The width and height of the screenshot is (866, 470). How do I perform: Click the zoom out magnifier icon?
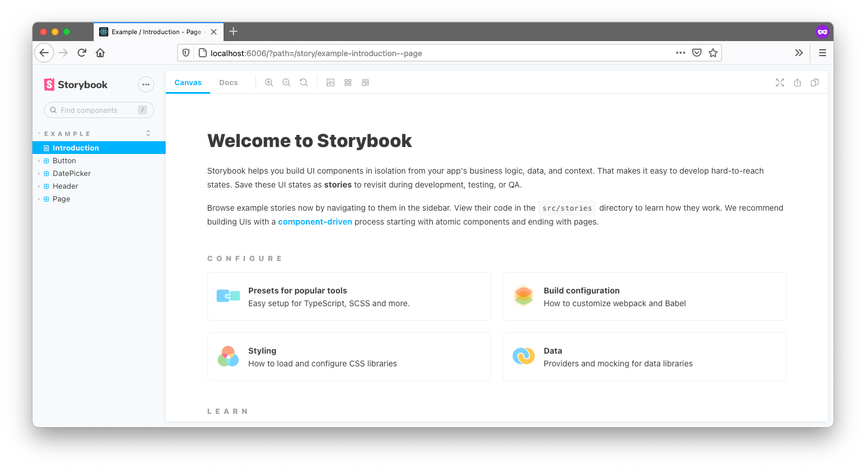286,83
